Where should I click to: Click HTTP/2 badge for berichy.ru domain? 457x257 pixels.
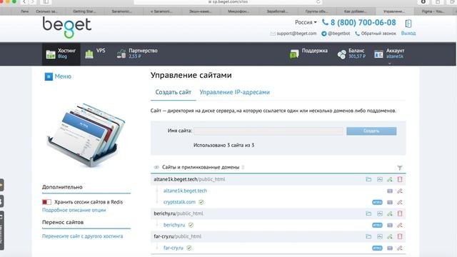377,226
